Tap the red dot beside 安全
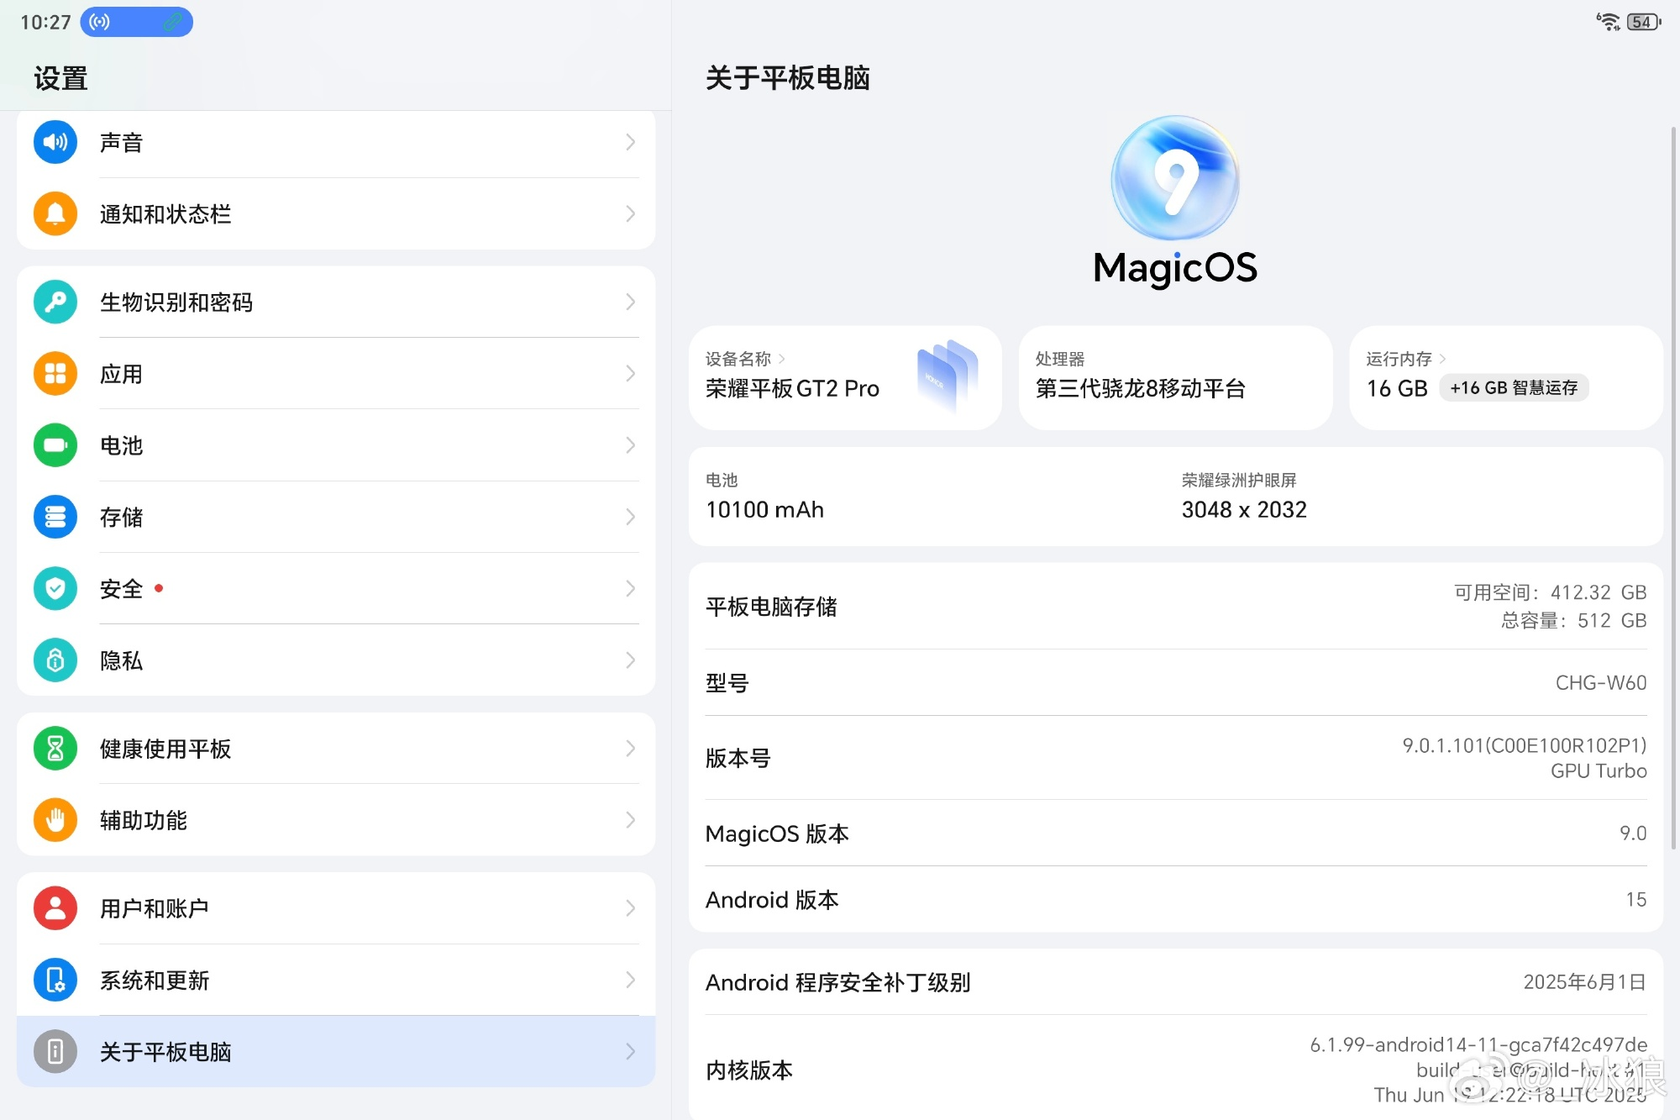The width and height of the screenshot is (1680, 1120). point(159,588)
